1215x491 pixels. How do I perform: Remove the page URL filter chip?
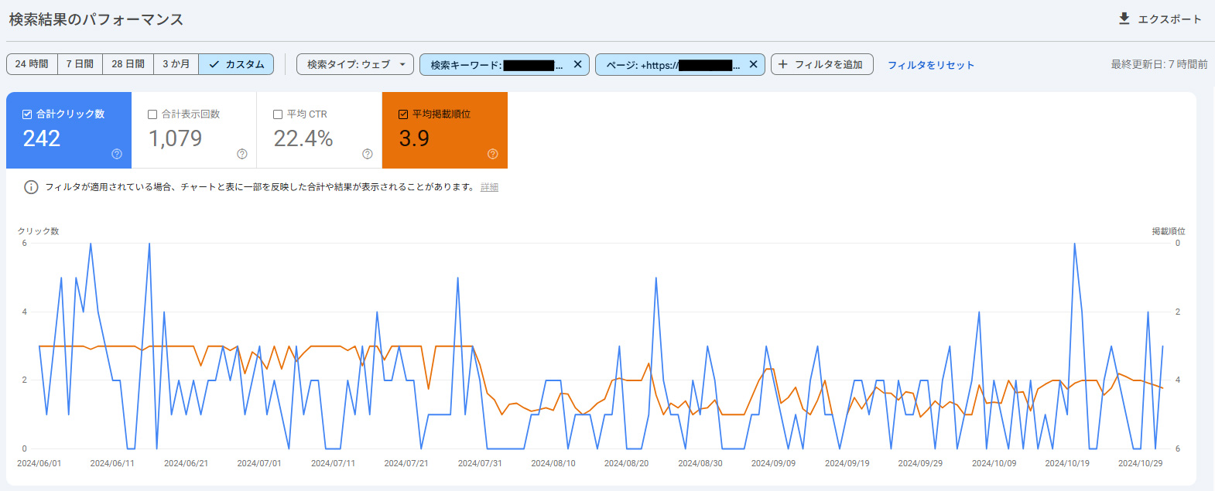[753, 64]
